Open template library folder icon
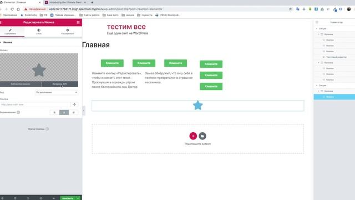The height and width of the screenshot is (200, 355). [202, 136]
